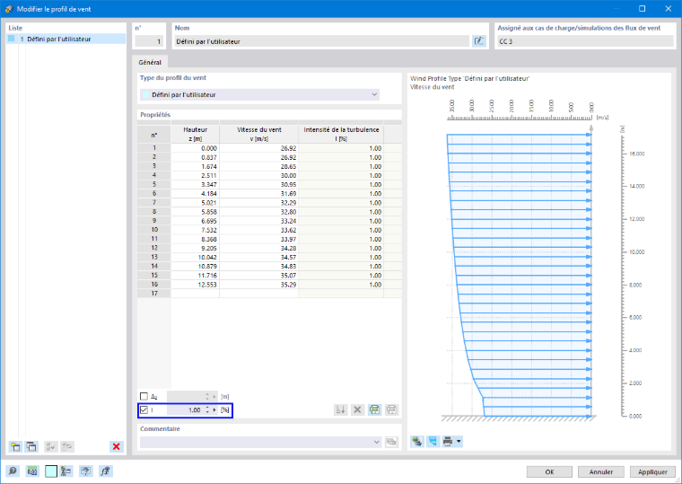The height and width of the screenshot is (484, 682).
Task: Maximize the Modifier le profil de vent window
Action: 642,9
